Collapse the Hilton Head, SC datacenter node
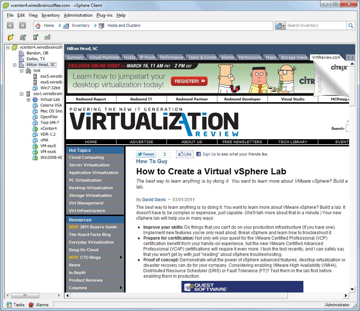This screenshot has height=311, width=360. pyautogui.click(x=15, y=65)
